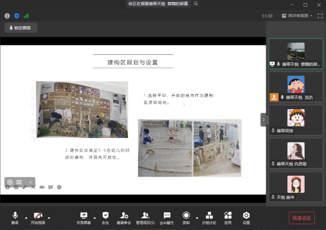Mute microphone with the 静音 button
Screen dimensions: 326x230
15,217
